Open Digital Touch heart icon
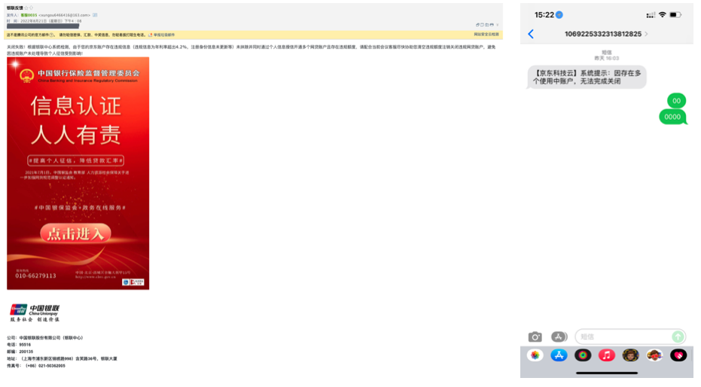 678,355
